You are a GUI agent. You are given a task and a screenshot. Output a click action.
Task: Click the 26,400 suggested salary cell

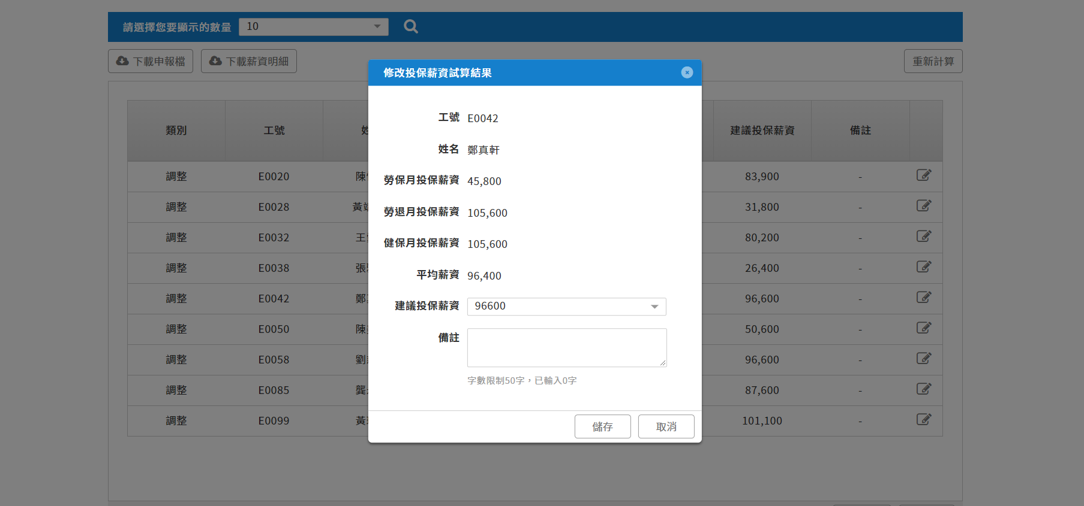(x=762, y=268)
